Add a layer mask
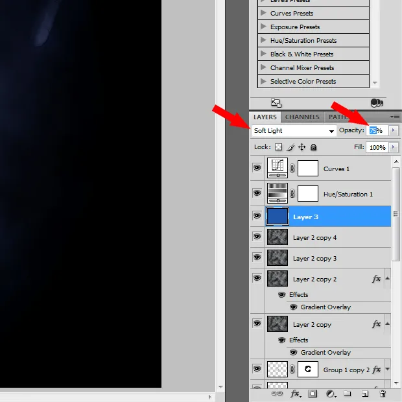This screenshot has width=402, height=402. point(313,394)
